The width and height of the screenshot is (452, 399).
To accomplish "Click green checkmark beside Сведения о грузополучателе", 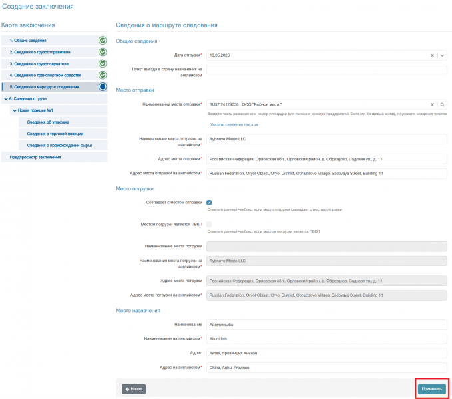I will tap(103, 64).
